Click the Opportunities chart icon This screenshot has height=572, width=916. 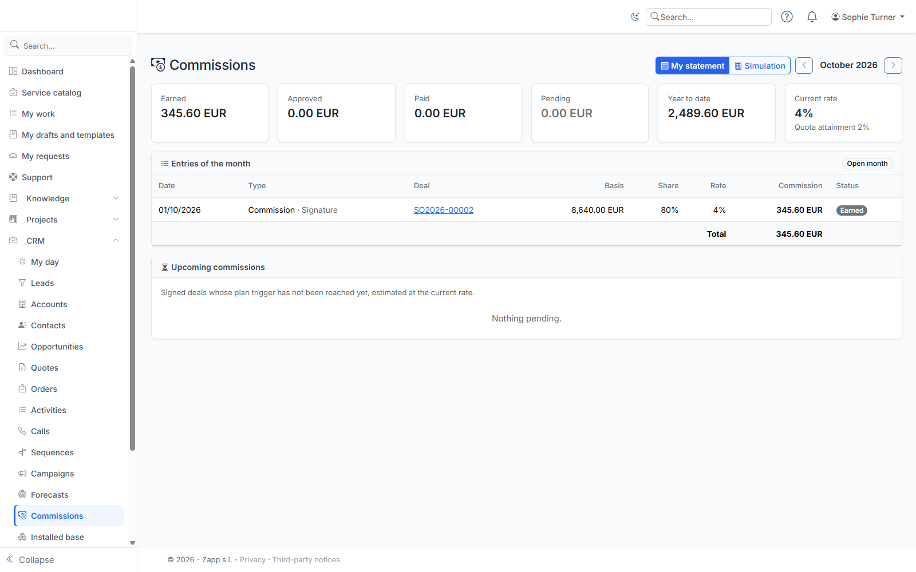click(22, 346)
